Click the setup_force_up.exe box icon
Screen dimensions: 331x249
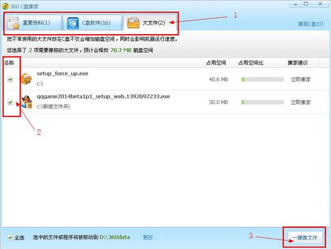click(26, 79)
